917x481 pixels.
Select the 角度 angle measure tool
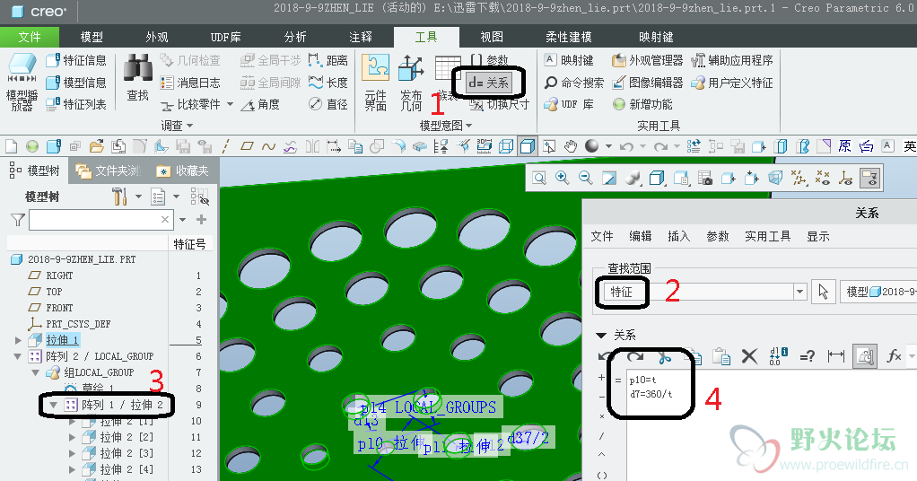click(x=260, y=104)
